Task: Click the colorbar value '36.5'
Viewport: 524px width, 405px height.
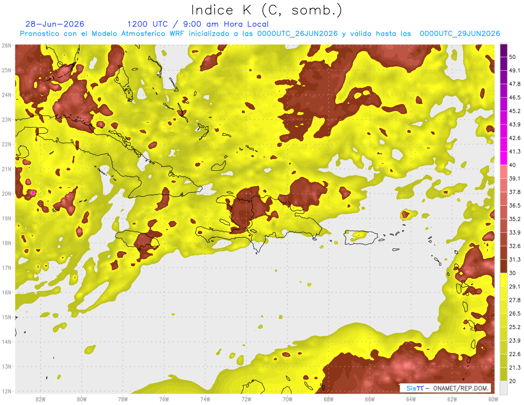Action: click(515, 205)
